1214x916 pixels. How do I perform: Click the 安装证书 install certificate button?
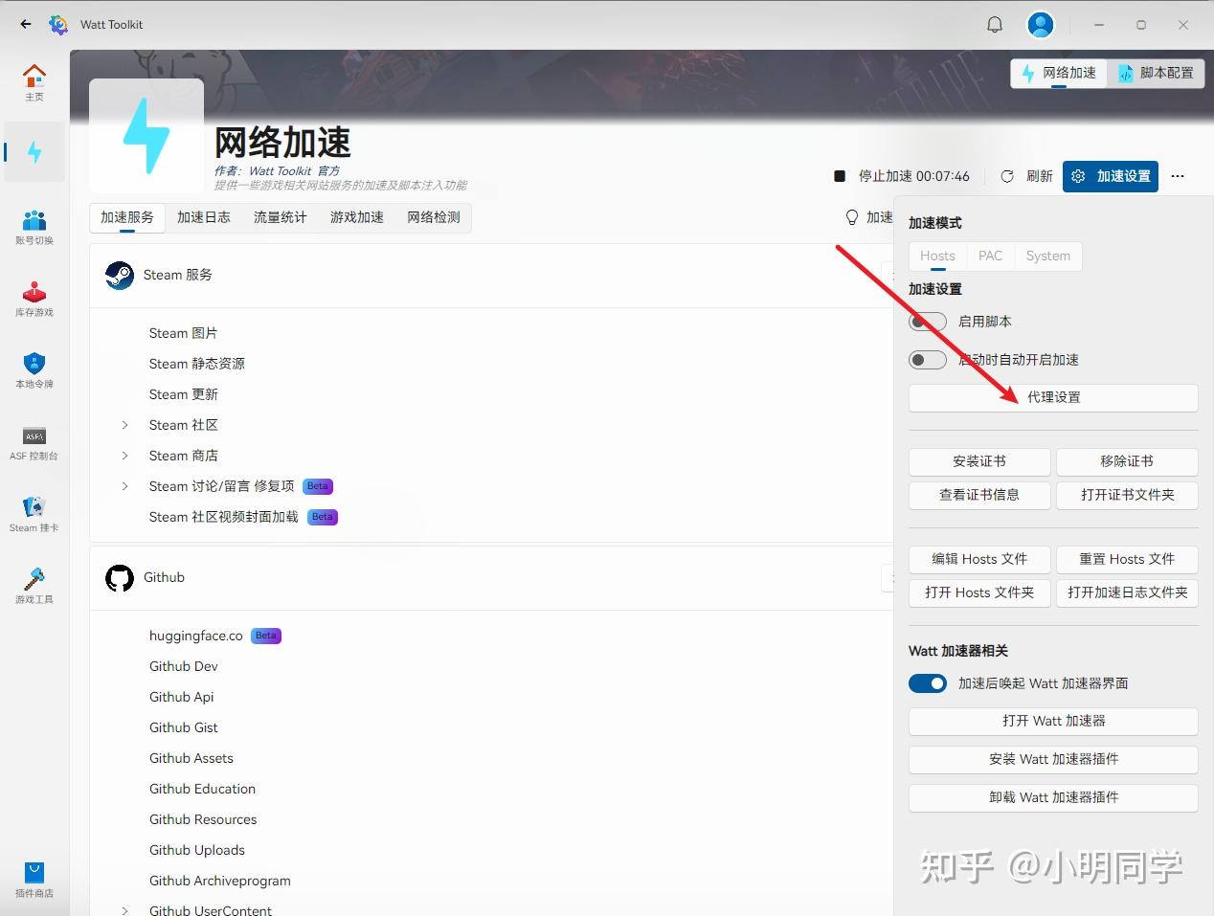pos(978,461)
